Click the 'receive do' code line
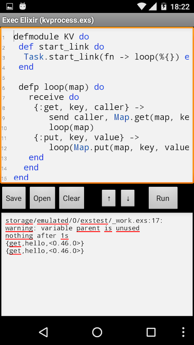This screenshot has height=345, width=194. 54,97
